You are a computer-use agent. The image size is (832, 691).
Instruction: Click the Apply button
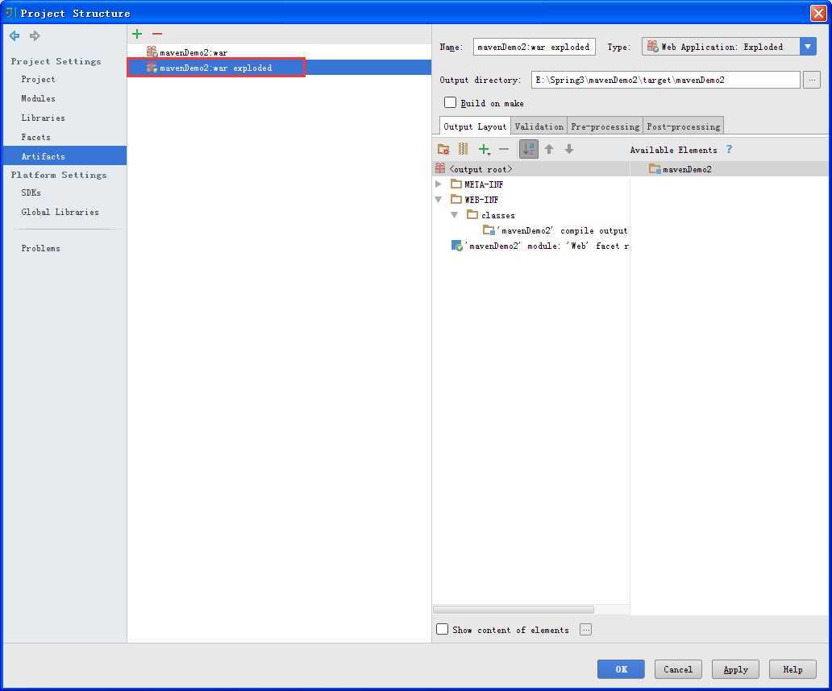pos(735,669)
